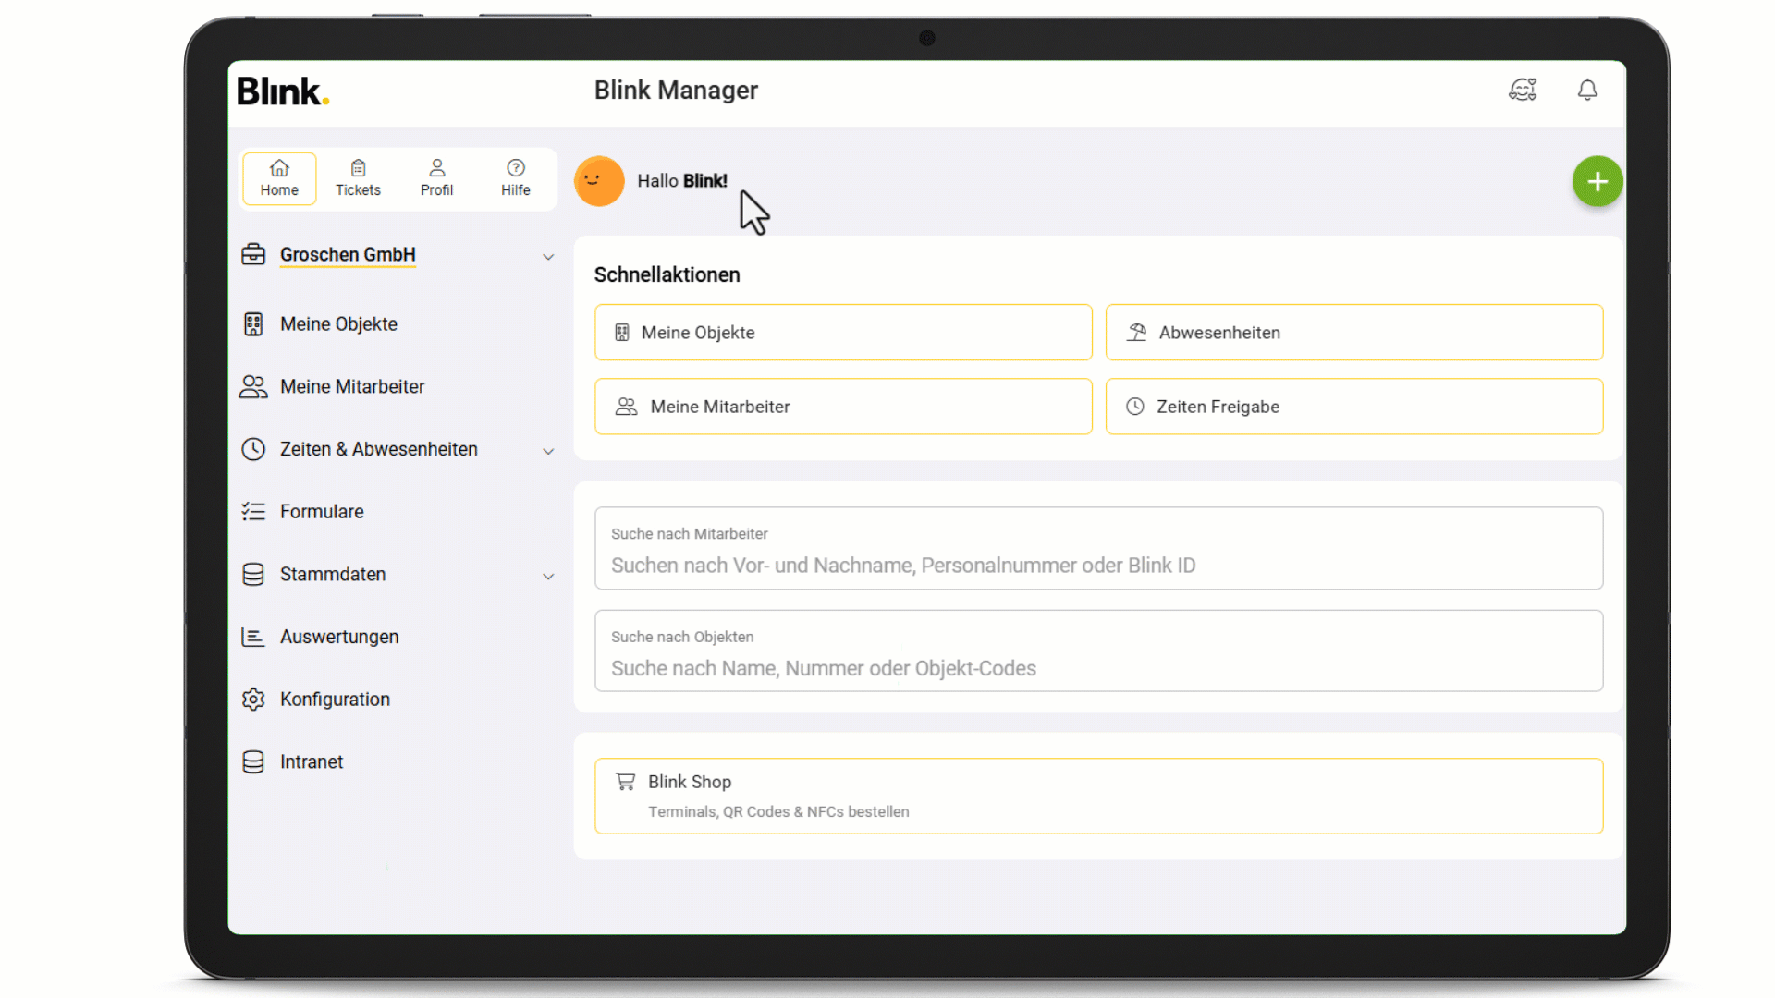
Task: Click the support agent headset icon
Action: [1523, 90]
